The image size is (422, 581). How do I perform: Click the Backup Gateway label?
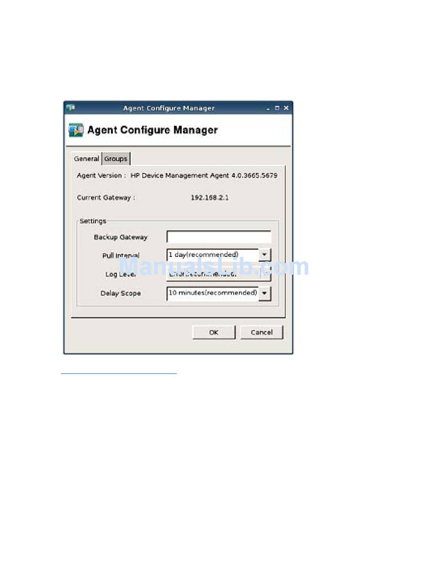120,237
